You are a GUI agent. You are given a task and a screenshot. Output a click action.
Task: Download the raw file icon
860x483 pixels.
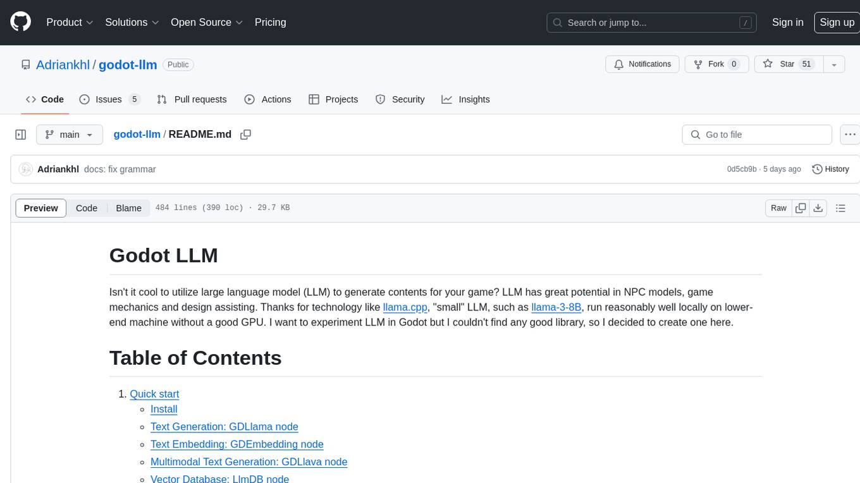click(x=818, y=208)
